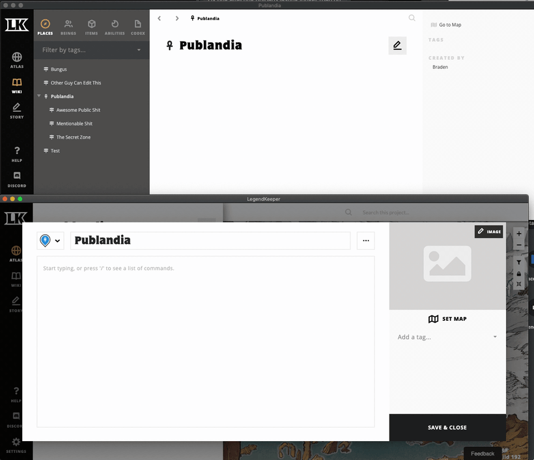Click the Publandia title input field
The height and width of the screenshot is (460, 534).
pyautogui.click(x=210, y=241)
